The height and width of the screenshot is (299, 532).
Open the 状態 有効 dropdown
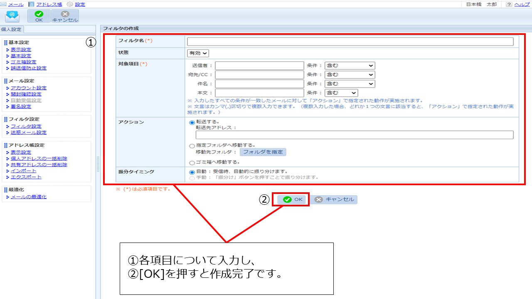[x=198, y=53]
